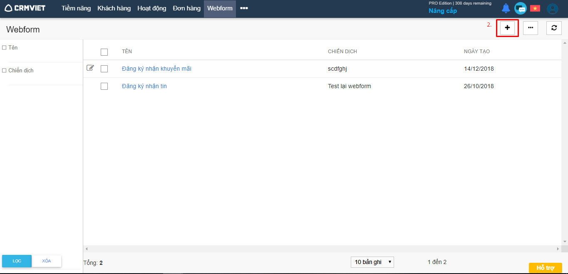This screenshot has height=274, width=568.
Task: Click the vertical scrollbar up arrow
Action: coord(565,42)
